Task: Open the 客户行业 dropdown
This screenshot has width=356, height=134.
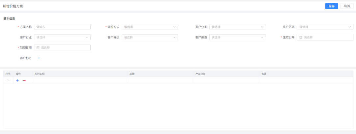Action: [62, 37]
